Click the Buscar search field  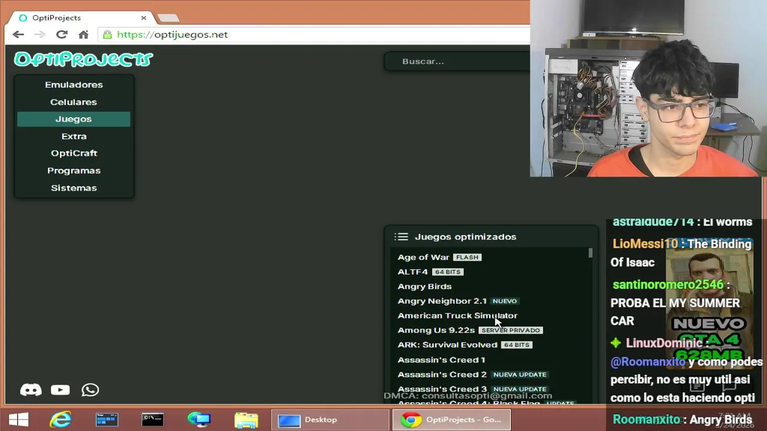[x=458, y=62]
